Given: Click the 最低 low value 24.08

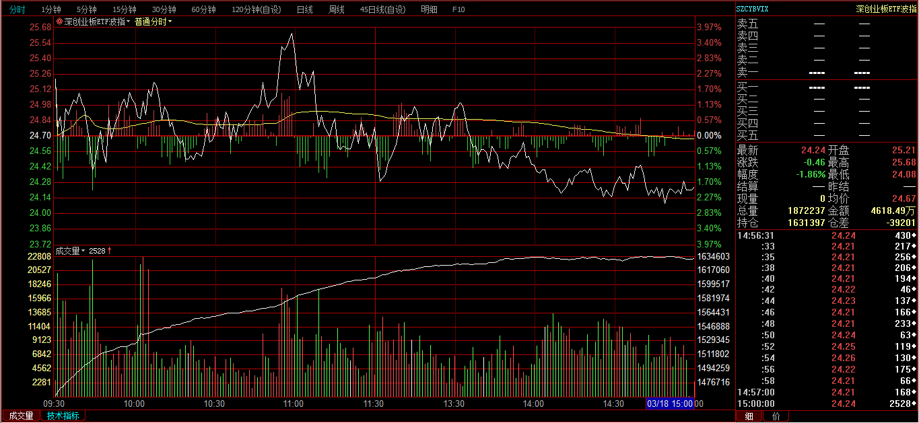Looking at the screenshot, I should pyautogui.click(x=904, y=174).
